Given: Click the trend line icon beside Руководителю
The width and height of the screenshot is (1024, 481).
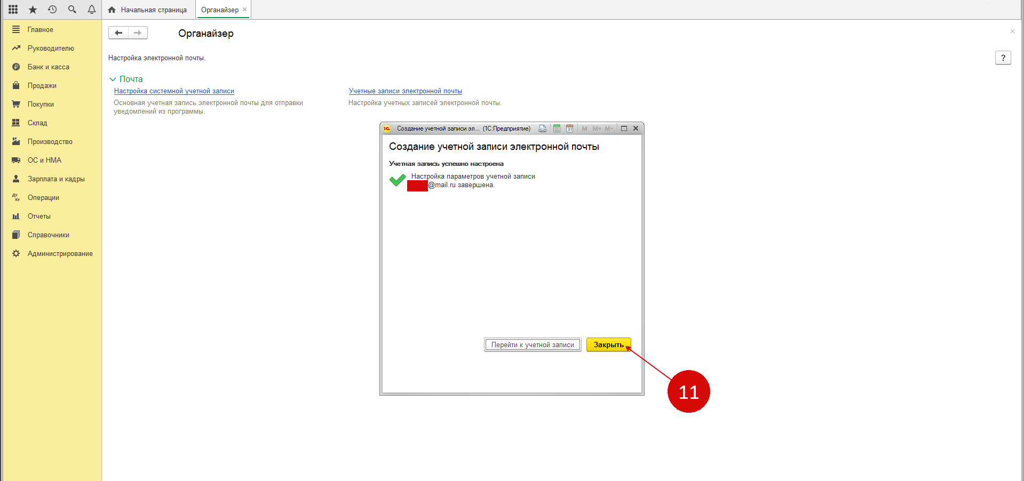Looking at the screenshot, I should click(x=16, y=48).
